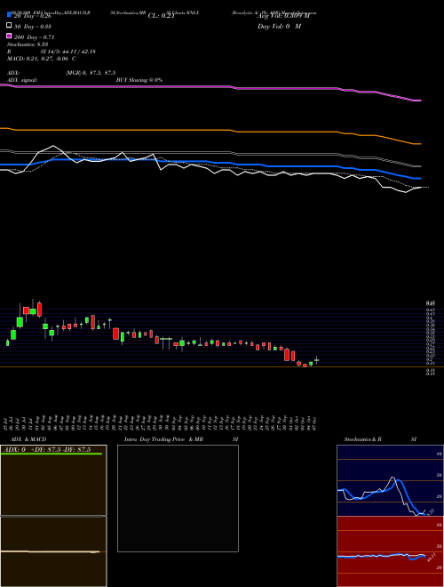Click the last green candlestick dated 07 Oct
Screen dimensions: 444x587
click(316, 360)
